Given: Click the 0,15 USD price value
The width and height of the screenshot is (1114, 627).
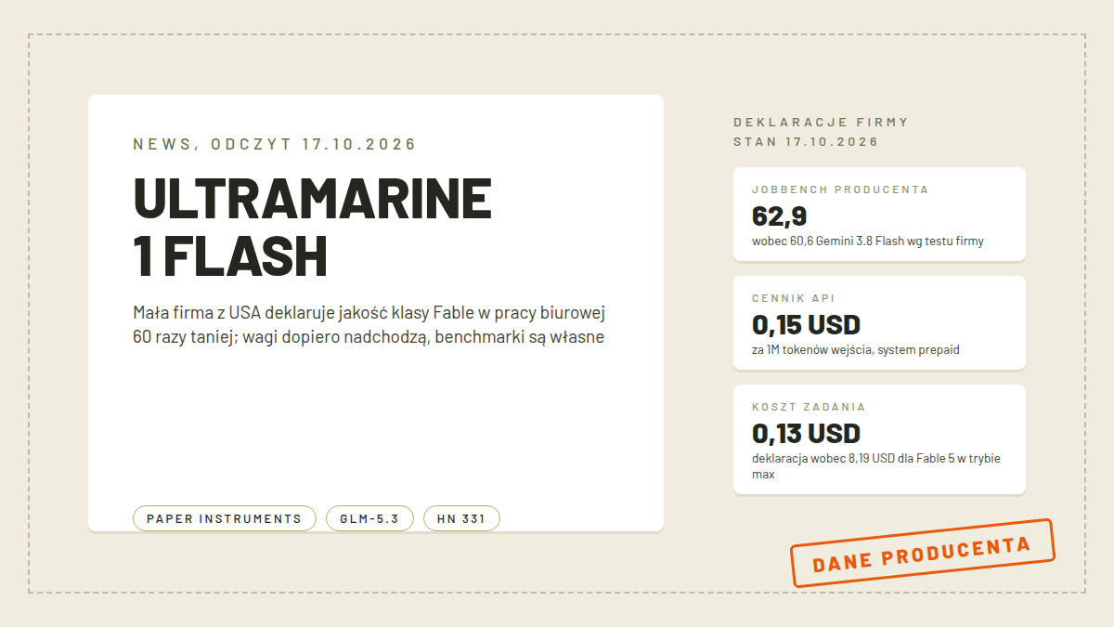Looking at the screenshot, I should pos(806,325).
